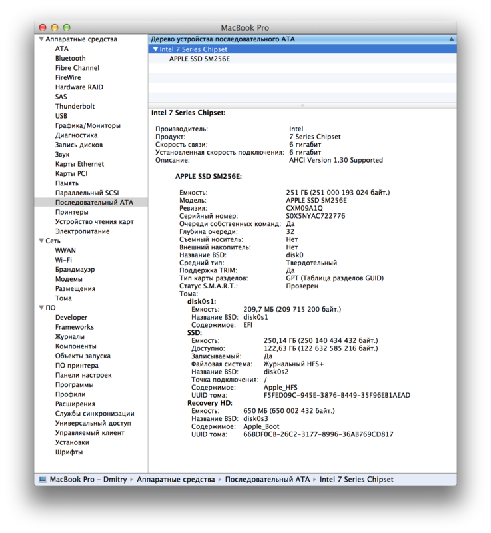This screenshot has width=491, height=533.
Task: Select Карты PCI in the sidebar
Action: (71, 173)
